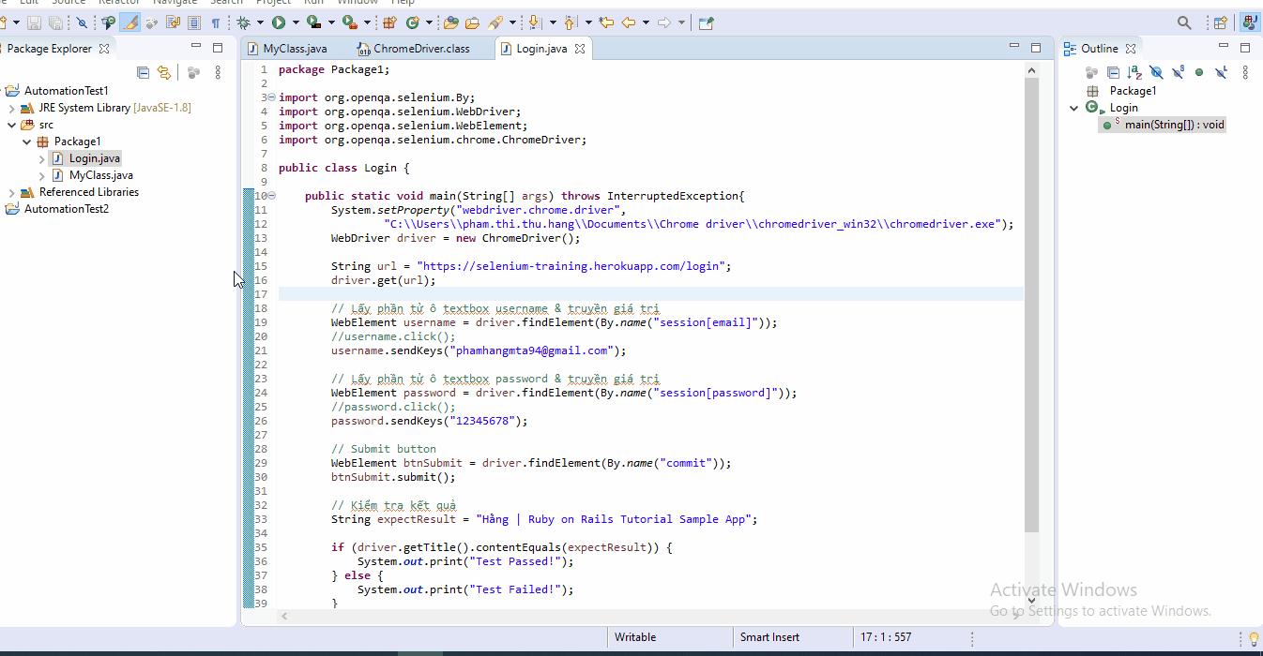Click the green Run button in toolbar

tap(279, 22)
